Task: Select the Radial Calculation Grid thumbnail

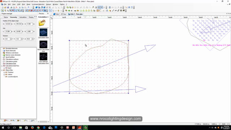Action: pos(43,44)
